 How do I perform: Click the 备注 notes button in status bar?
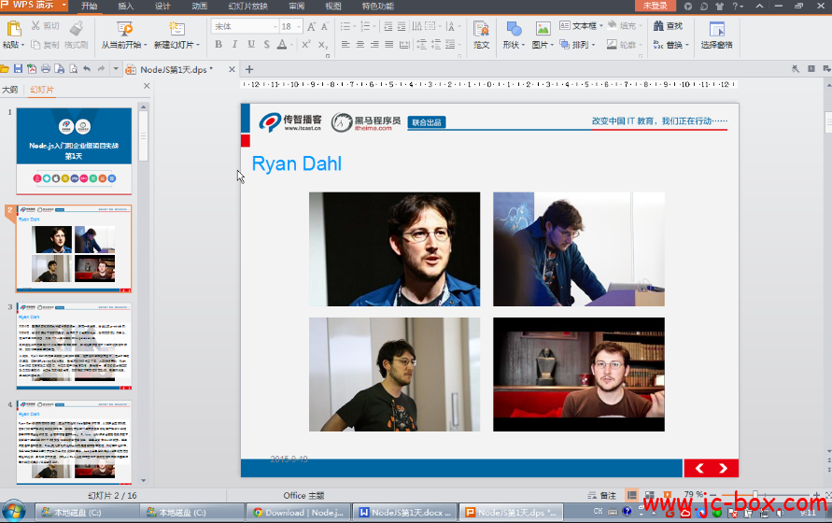pos(603,495)
